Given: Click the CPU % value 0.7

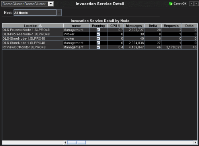Looking at the screenshot, I should coord(121,30).
